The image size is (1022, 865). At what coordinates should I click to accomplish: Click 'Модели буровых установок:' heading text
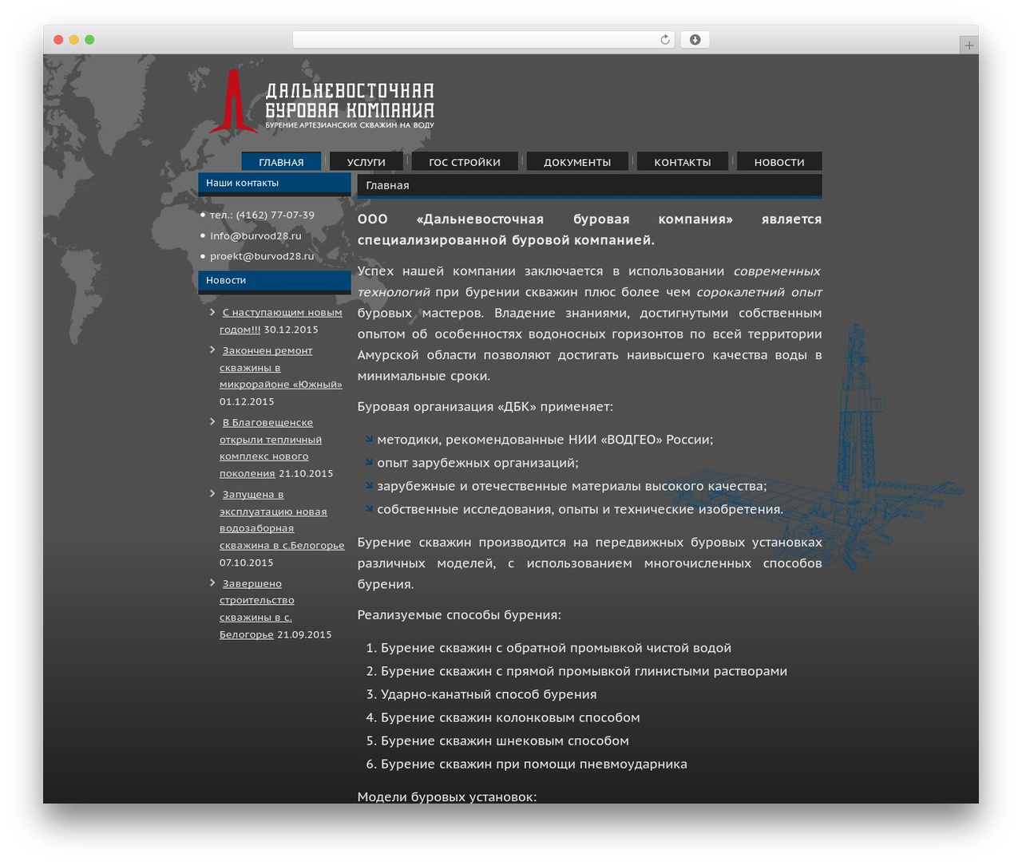point(447,796)
